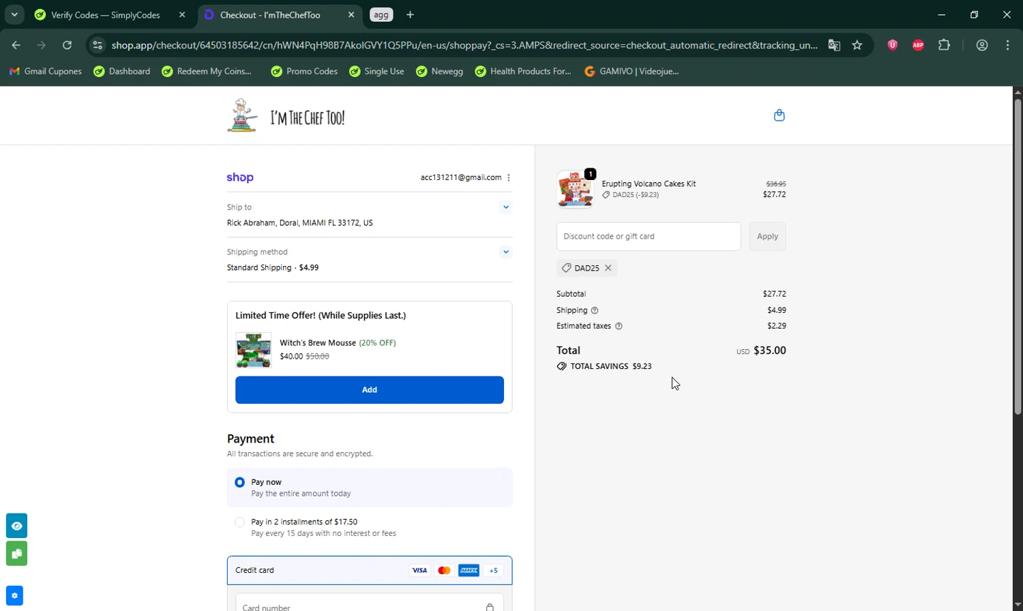
Task: Click the blue eye extension icon
Action: coord(16,526)
